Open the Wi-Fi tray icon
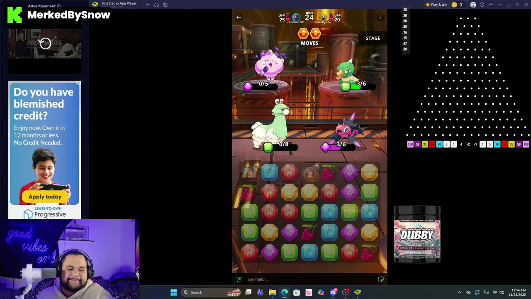 (x=494, y=292)
